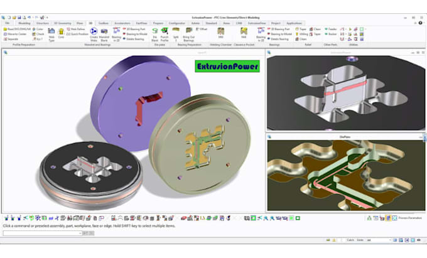
Task: Click the 2D Quick Position command
Action: coord(77,34)
